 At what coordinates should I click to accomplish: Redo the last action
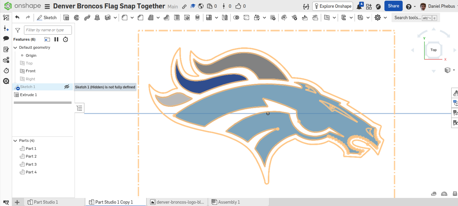(28, 17)
